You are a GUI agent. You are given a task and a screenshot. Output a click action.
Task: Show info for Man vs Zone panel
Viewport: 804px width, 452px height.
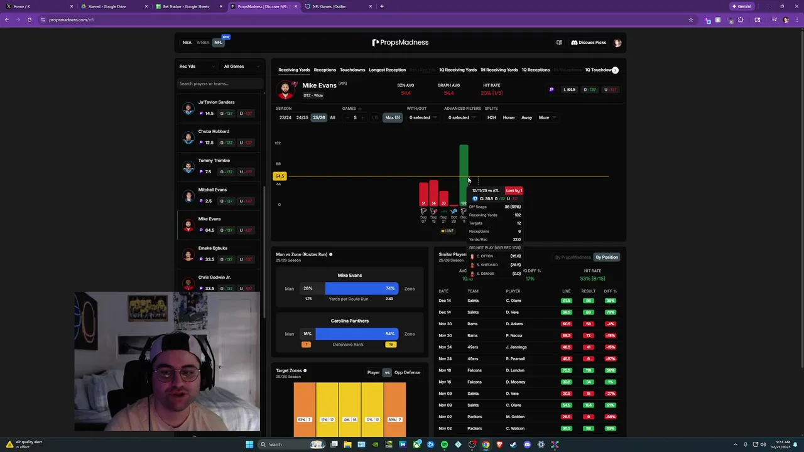tap(330, 254)
